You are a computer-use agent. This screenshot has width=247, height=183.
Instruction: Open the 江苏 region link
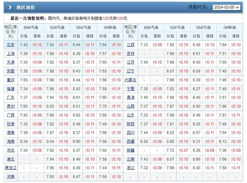[130, 62]
